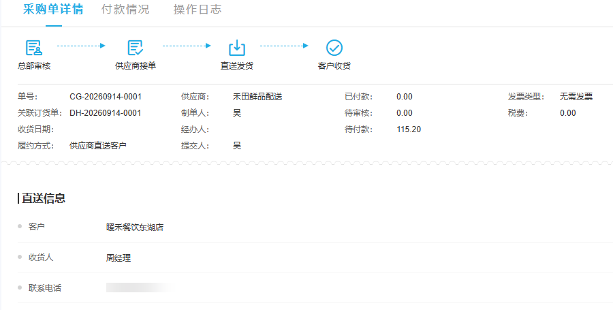
Task: Click the 直送信息 section heading
Action: coord(44,198)
